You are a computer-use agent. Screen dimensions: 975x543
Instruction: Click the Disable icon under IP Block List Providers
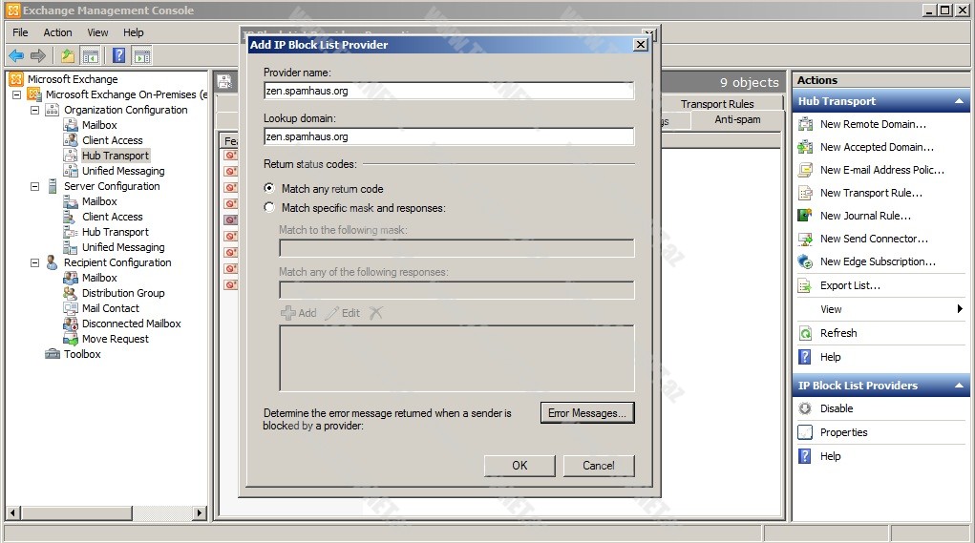[805, 408]
